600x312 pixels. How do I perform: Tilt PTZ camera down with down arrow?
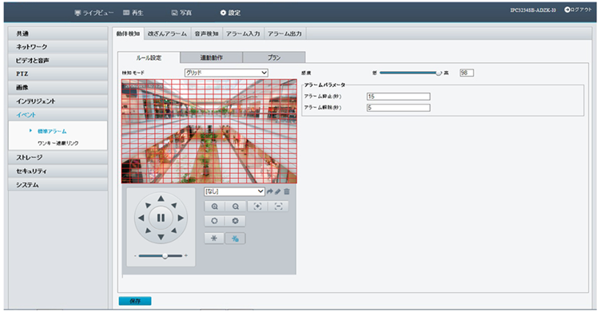161,237
